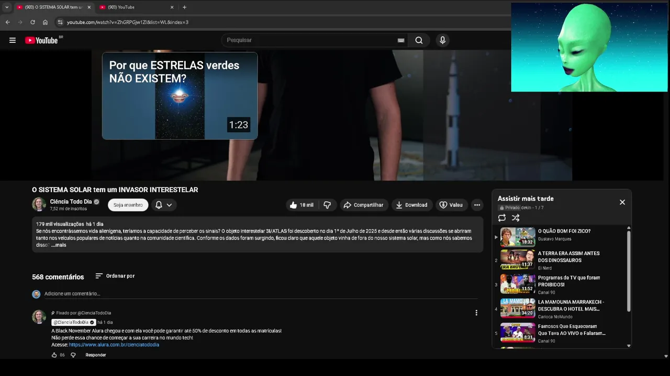Click the browser home icon
Viewport: 670px width, 376px height.
pos(45,22)
